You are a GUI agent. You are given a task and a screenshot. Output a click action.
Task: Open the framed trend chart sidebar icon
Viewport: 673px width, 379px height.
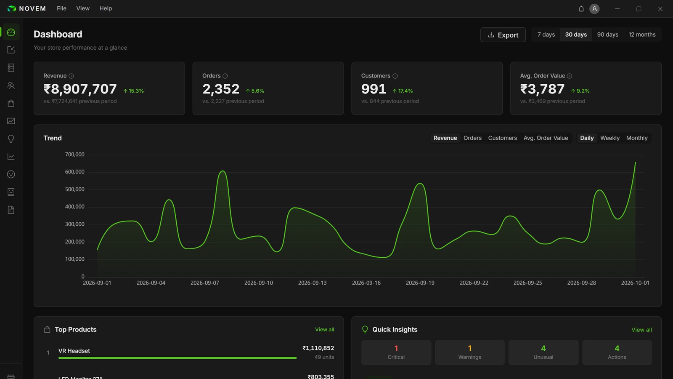pos(11,121)
